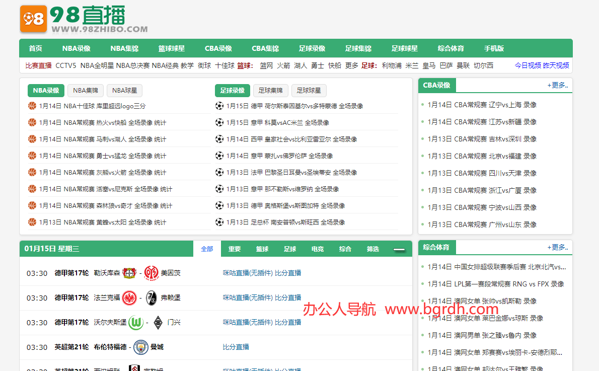Click basketball icon beside 黄蜂vs太阳 row

32,222
